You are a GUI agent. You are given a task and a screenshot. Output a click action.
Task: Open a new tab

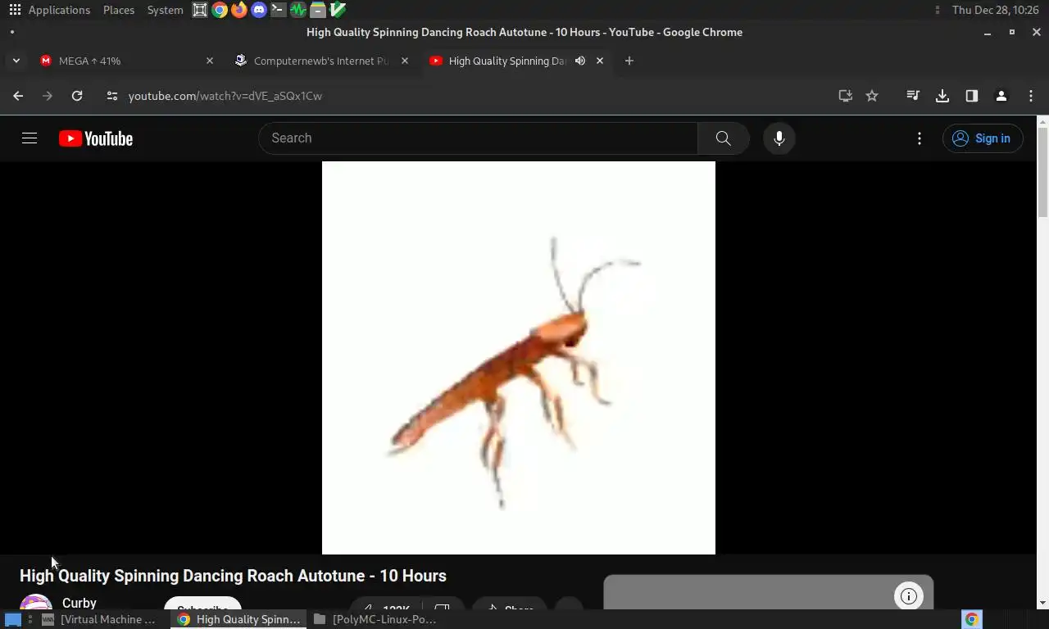tap(629, 61)
